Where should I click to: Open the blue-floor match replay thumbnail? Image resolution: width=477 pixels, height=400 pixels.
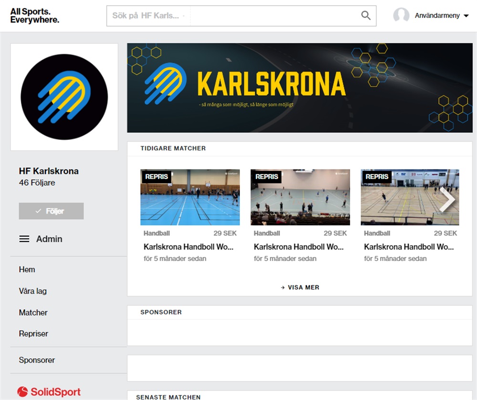click(x=190, y=197)
